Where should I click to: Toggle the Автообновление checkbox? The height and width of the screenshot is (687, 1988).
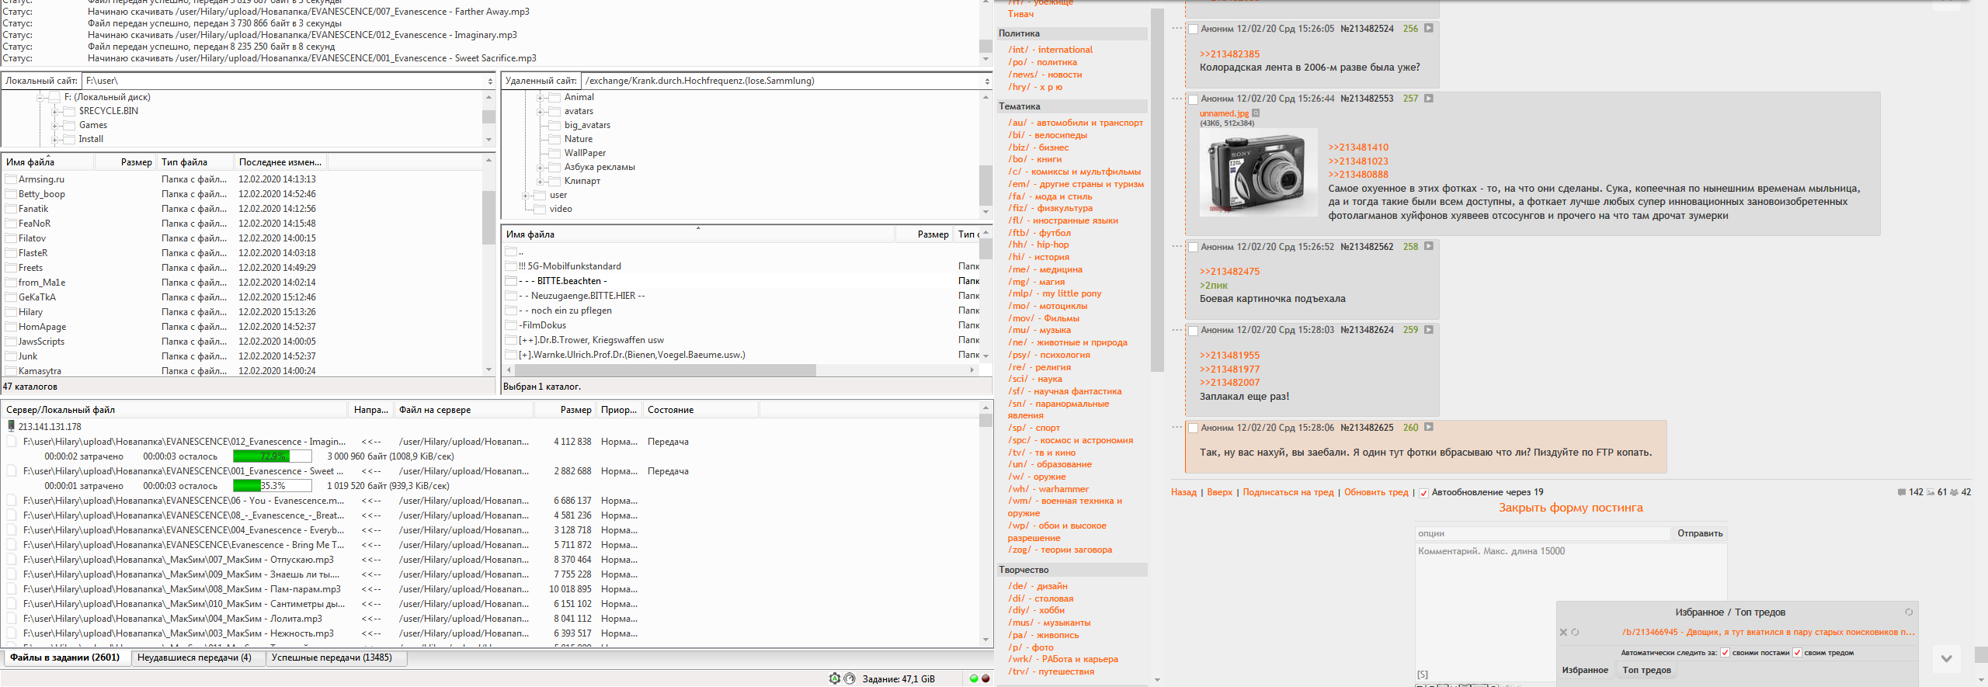coord(1423,493)
